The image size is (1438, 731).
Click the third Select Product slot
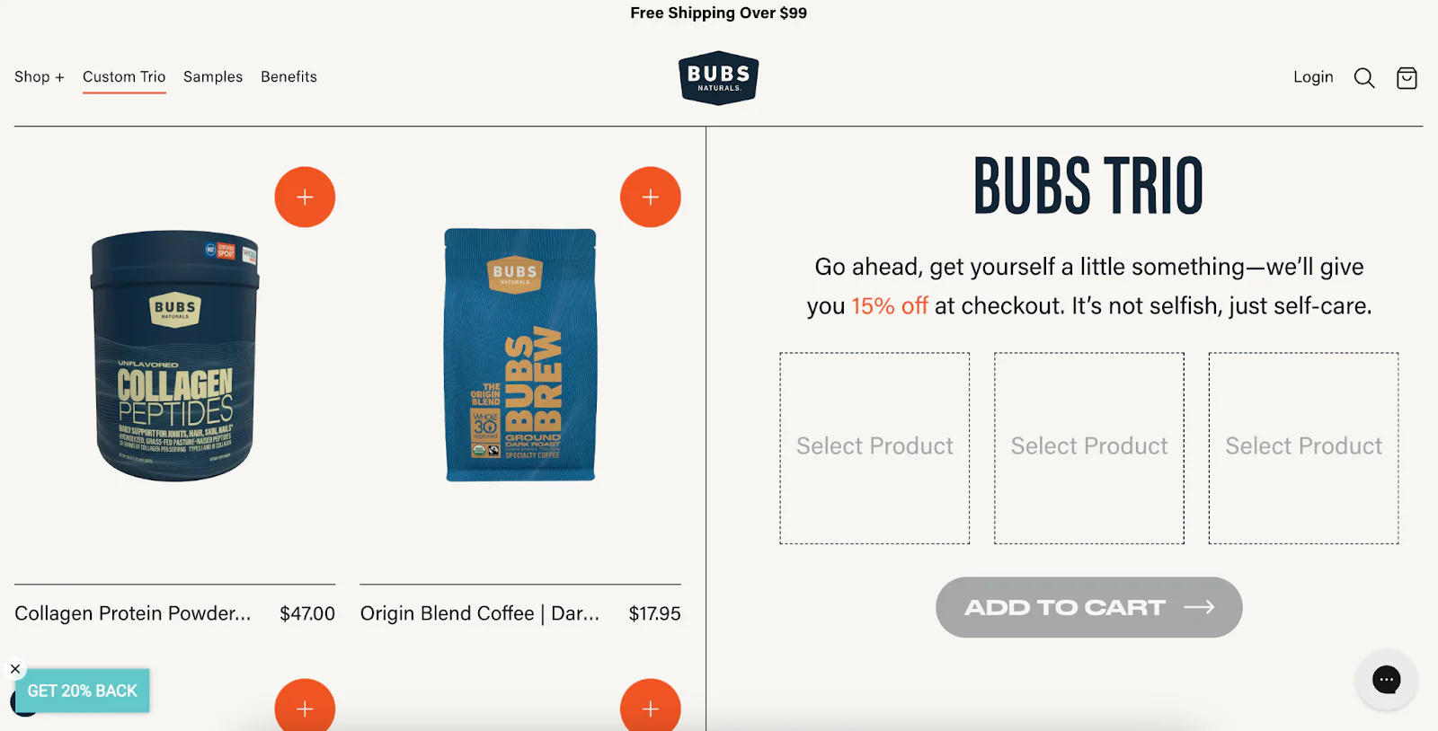1303,446
